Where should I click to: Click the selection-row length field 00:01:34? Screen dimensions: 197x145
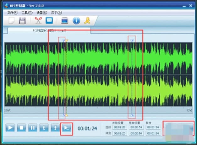(x=153, y=127)
